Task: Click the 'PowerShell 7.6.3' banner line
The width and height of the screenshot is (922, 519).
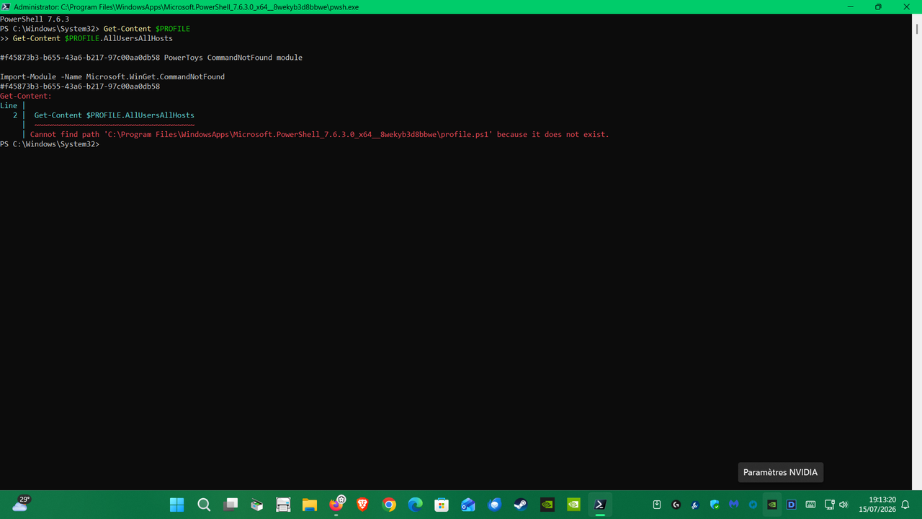Action: 35,19
